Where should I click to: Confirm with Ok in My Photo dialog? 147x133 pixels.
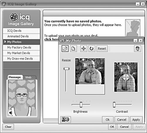point(108,119)
